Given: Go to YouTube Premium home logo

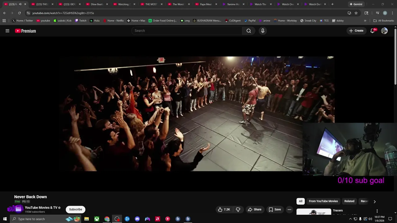Looking at the screenshot, I should click(x=25, y=31).
